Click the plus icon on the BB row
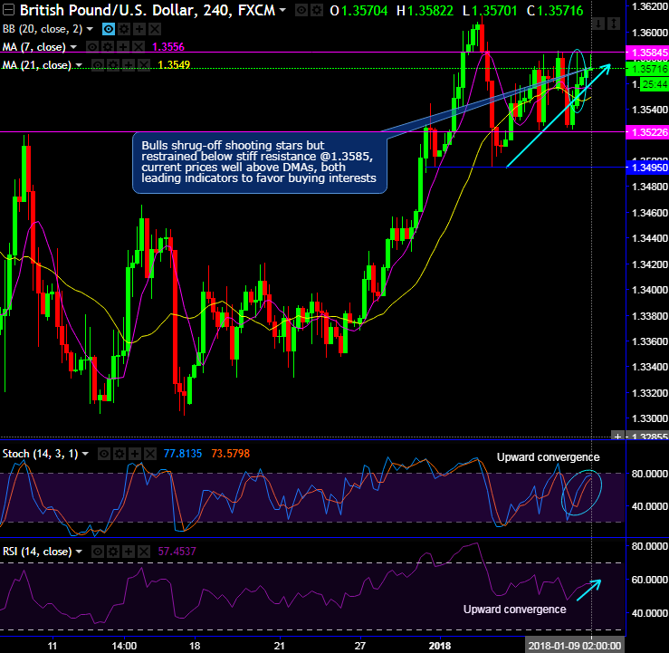The image size is (669, 653). pyautogui.click(x=139, y=29)
